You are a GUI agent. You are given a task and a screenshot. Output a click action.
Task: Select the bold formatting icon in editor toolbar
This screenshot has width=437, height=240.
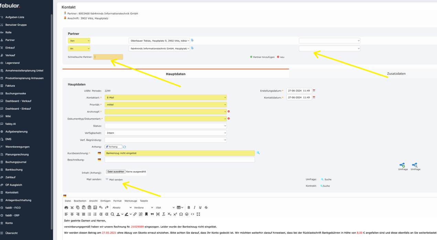(189, 207)
